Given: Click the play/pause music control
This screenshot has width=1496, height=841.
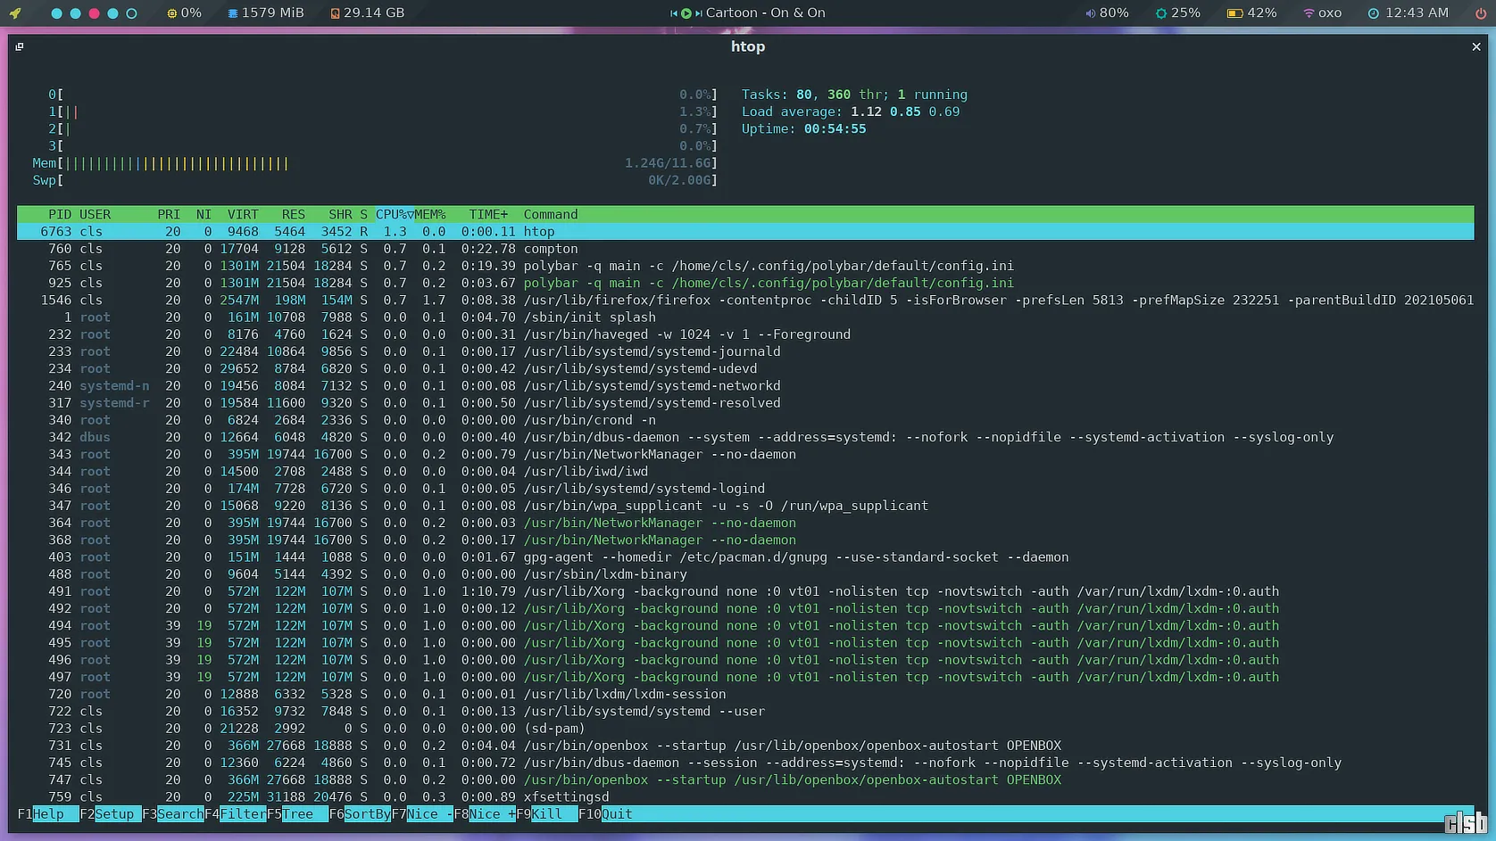Looking at the screenshot, I should pyautogui.click(x=686, y=13).
